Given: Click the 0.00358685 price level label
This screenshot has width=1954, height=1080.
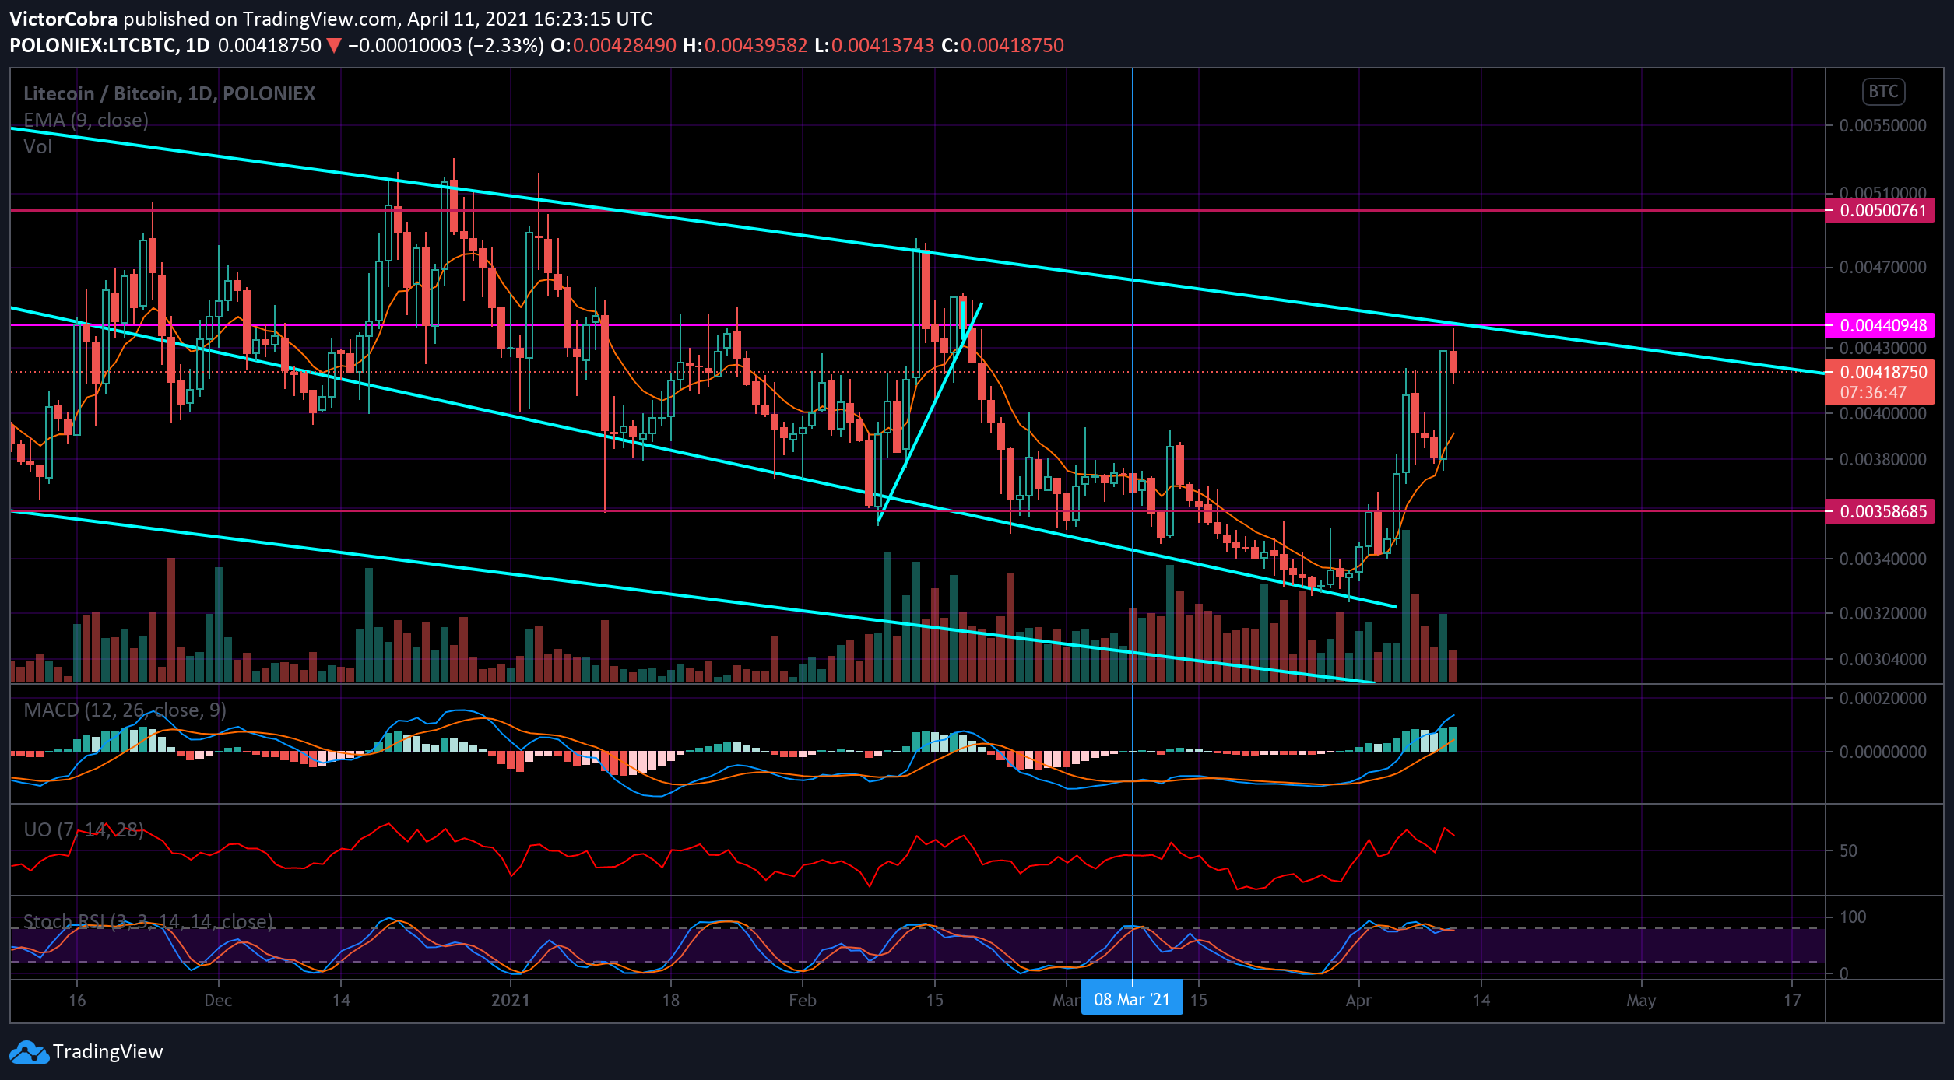Looking at the screenshot, I should tap(1880, 511).
